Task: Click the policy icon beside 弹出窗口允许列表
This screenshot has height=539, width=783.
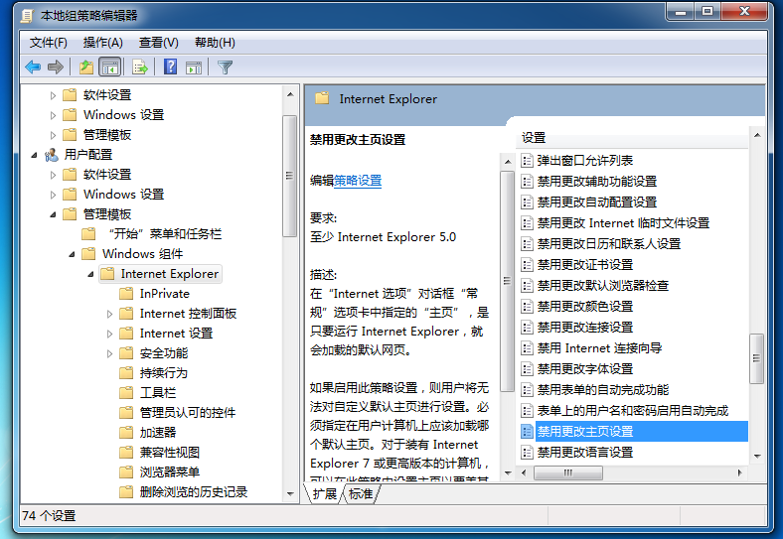Action: 527,161
